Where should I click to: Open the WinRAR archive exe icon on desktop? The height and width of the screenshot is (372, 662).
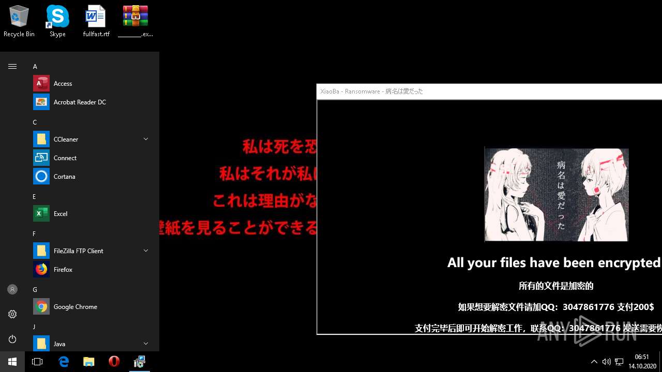pyautogui.click(x=136, y=21)
